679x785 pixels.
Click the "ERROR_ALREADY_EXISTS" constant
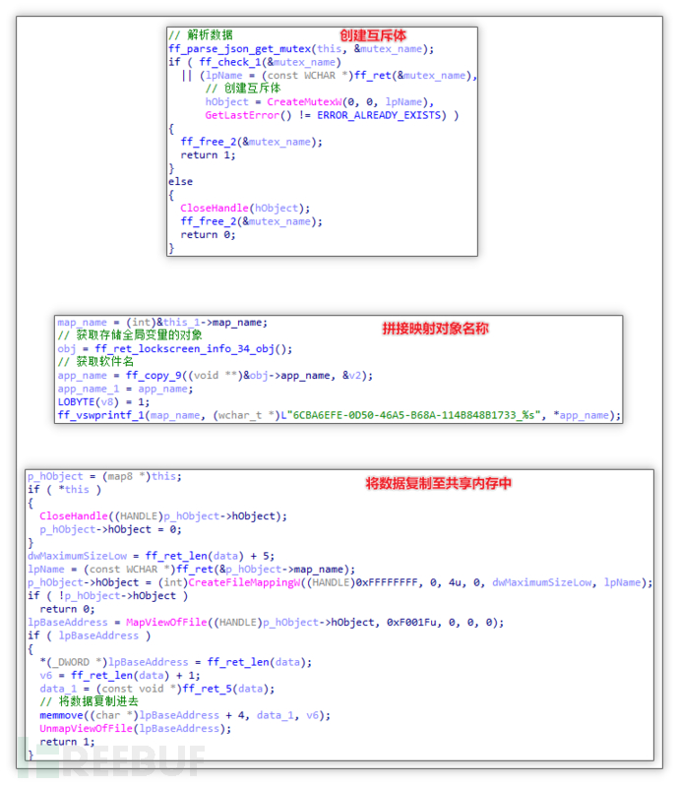381,115
